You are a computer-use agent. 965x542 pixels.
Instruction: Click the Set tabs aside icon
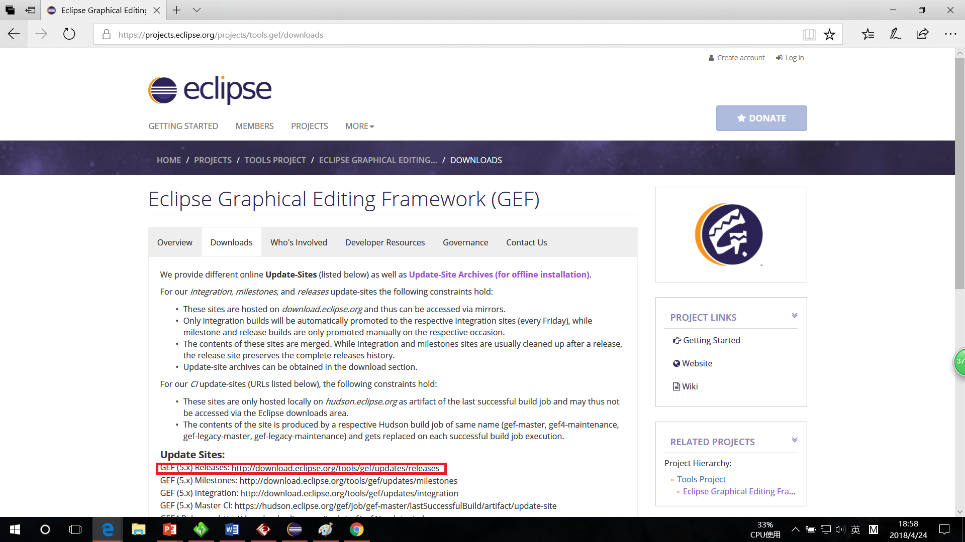click(x=31, y=10)
